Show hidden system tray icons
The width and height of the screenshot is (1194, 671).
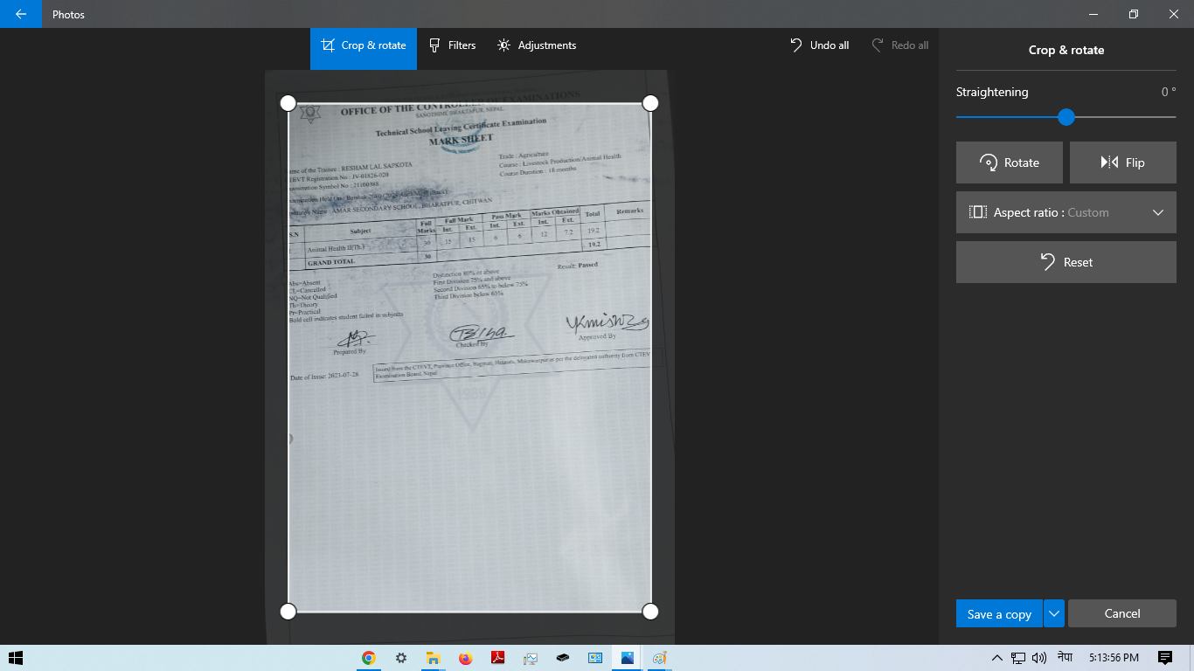click(x=996, y=658)
